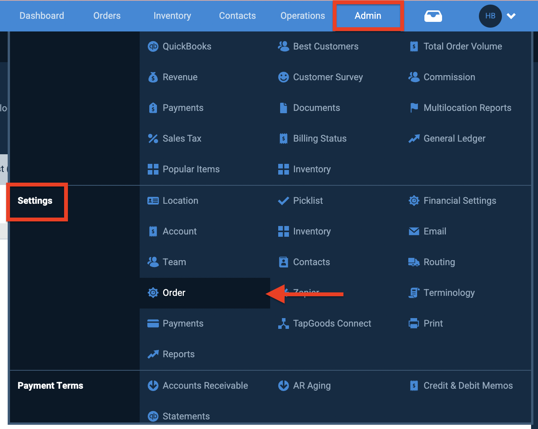Click the Multilocation Reports flag icon
538x429 pixels.
tap(414, 108)
